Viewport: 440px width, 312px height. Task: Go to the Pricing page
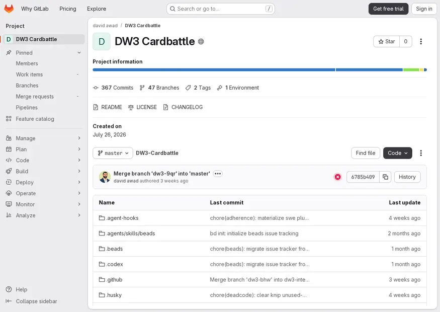point(67,9)
